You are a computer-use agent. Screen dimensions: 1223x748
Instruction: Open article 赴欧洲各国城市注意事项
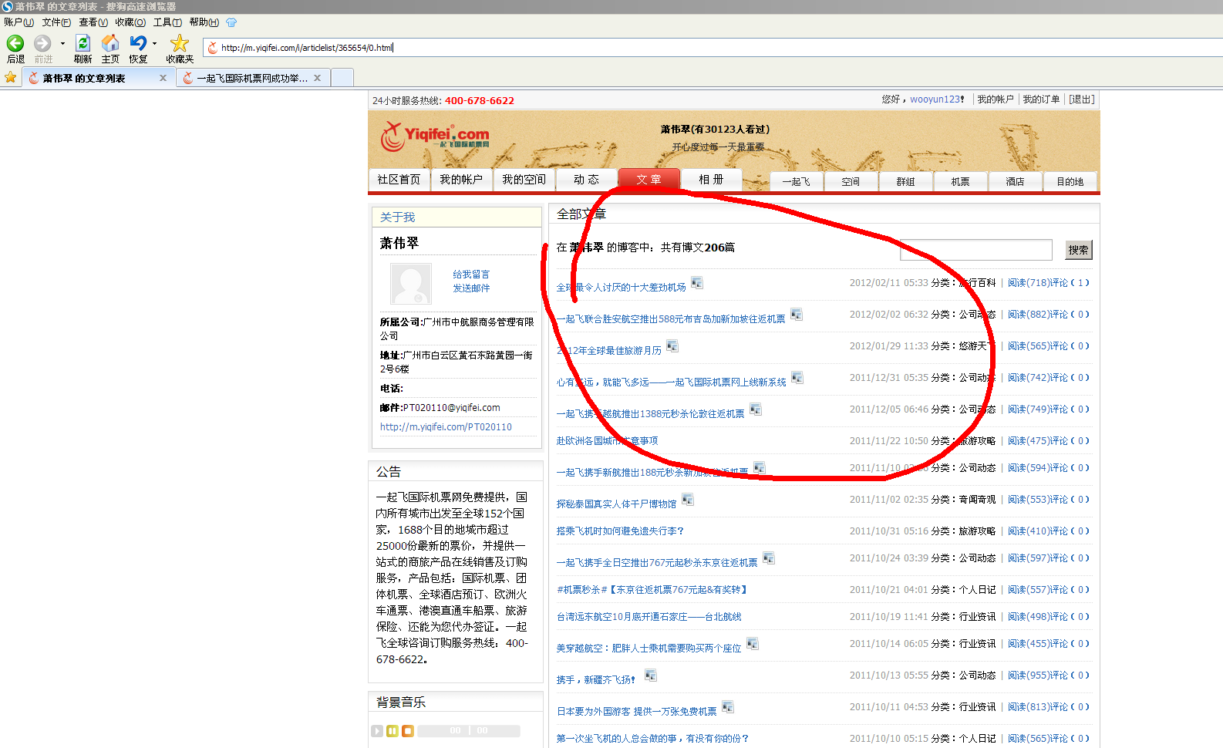607,441
